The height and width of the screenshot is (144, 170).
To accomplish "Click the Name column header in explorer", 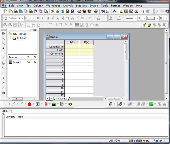I will [x=17, y=57].
